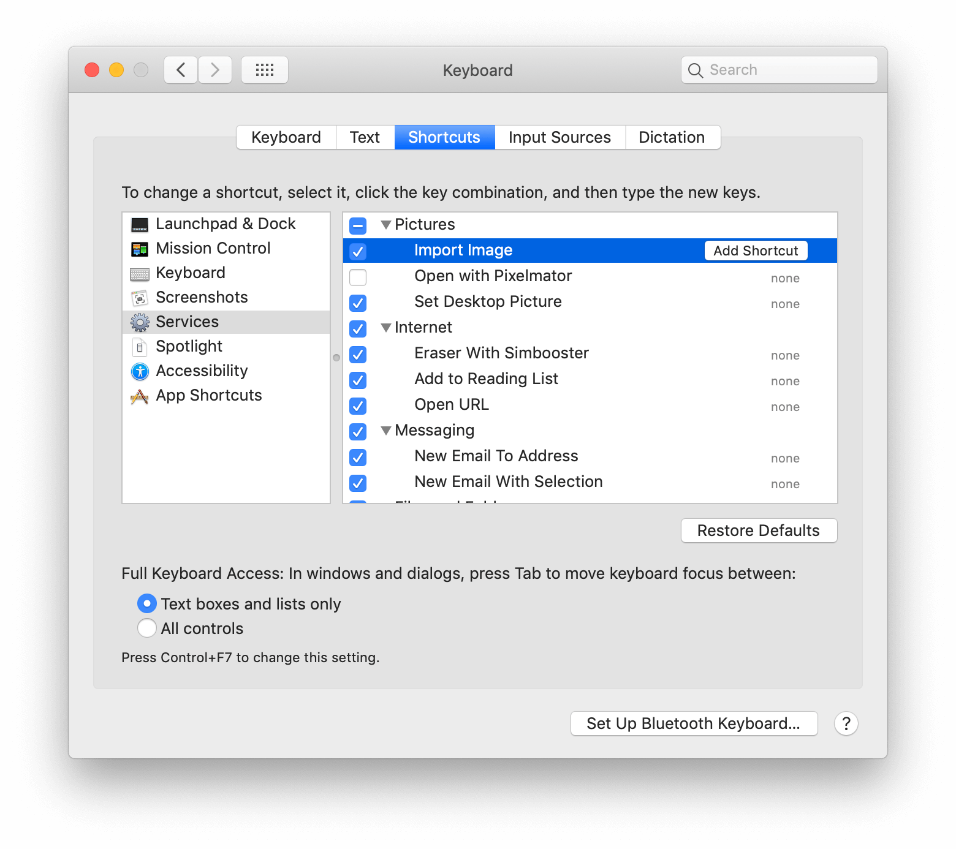Click the Mission Control icon in sidebar
The width and height of the screenshot is (956, 849).
(x=140, y=249)
